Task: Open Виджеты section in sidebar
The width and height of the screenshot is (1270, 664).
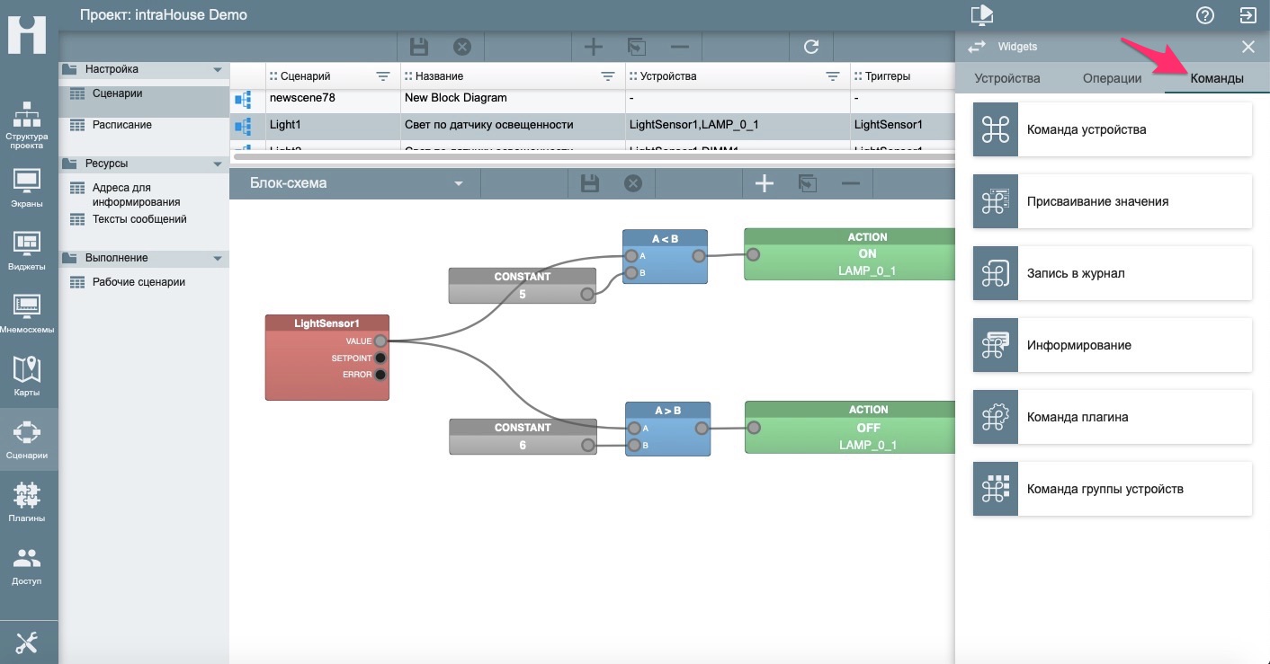Action: [x=29, y=251]
